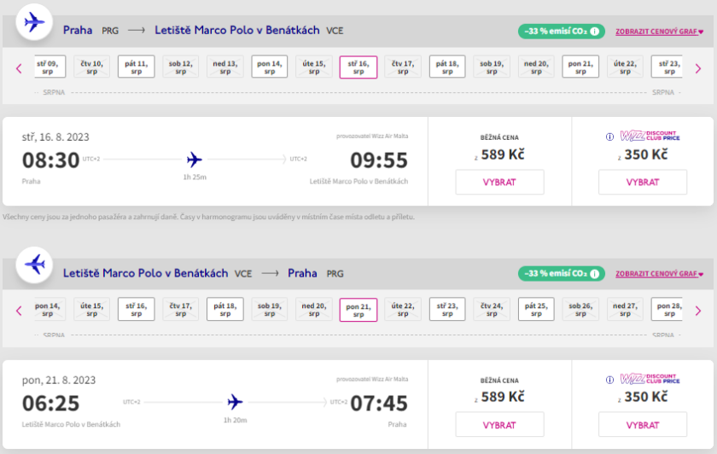
Task: Choose the regular 589 Kč outbound fare
Action: pos(499,182)
